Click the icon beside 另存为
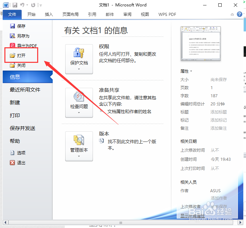The width and height of the screenshot is (246, 228). coord(13,36)
